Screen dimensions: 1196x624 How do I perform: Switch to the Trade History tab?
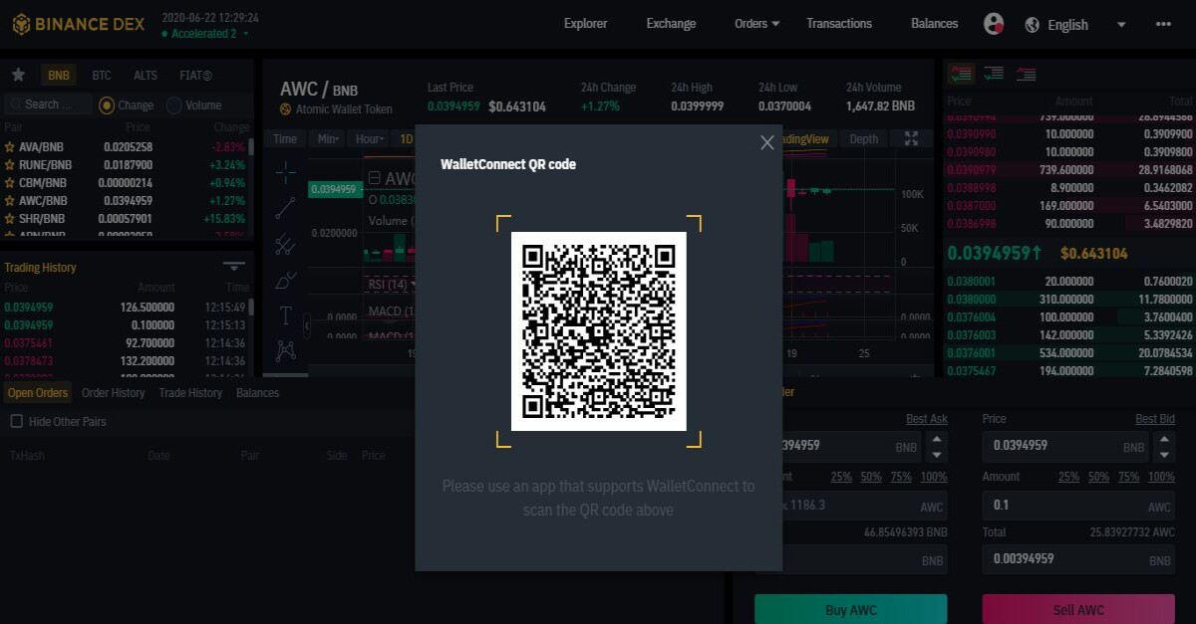click(190, 393)
